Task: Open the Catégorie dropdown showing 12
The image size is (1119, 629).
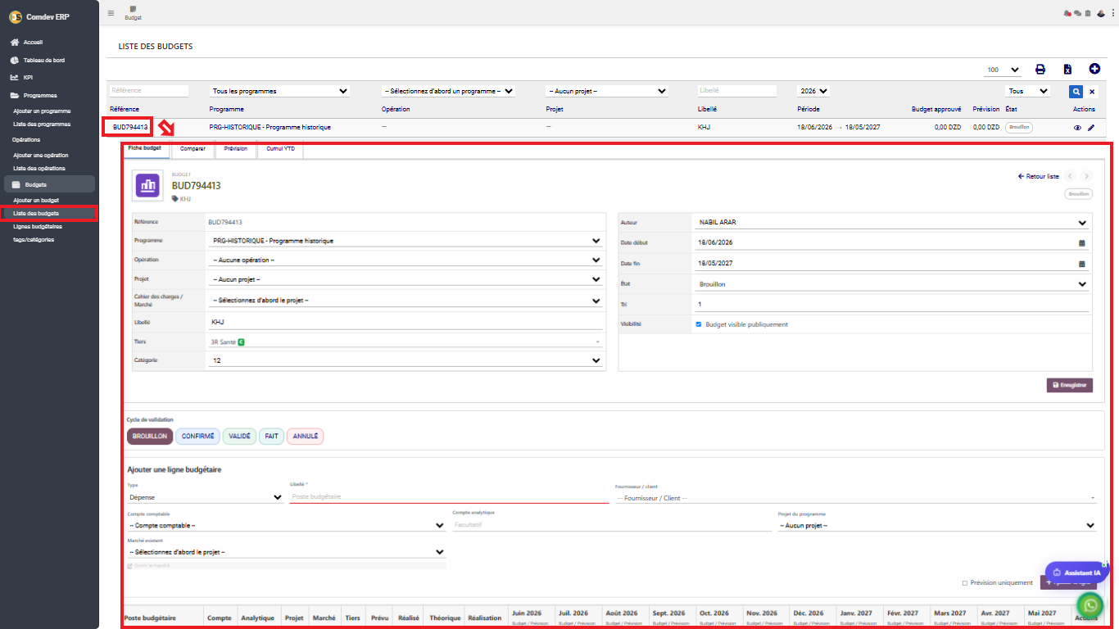Action: point(405,360)
